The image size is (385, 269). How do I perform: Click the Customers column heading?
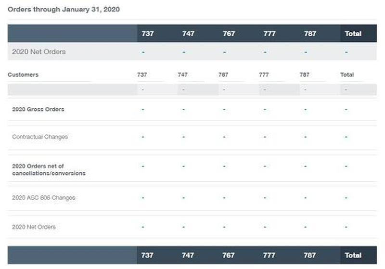click(23, 75)
